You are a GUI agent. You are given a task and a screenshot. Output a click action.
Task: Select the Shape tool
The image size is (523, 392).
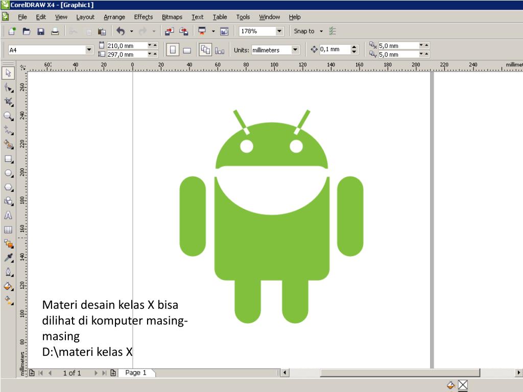point(8,87)
